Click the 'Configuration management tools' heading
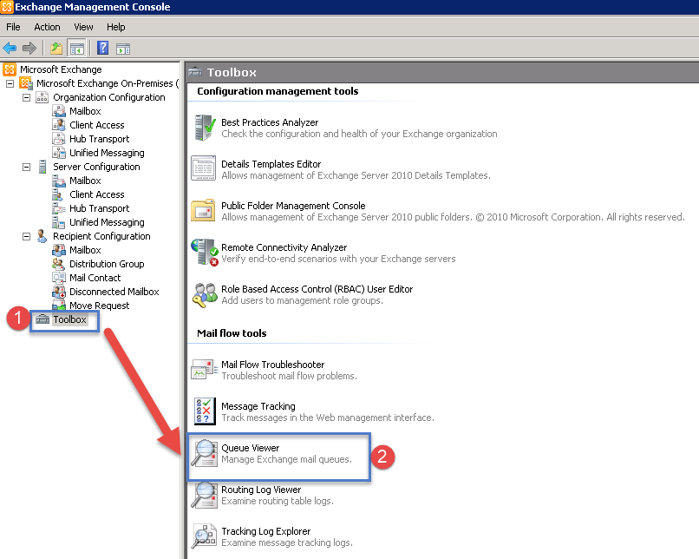The width and height of the screenshot is (699, 559). 278,91
